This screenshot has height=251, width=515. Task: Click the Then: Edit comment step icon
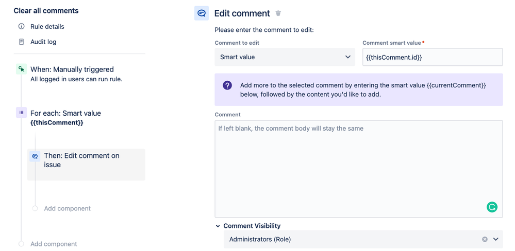(35, 156)
